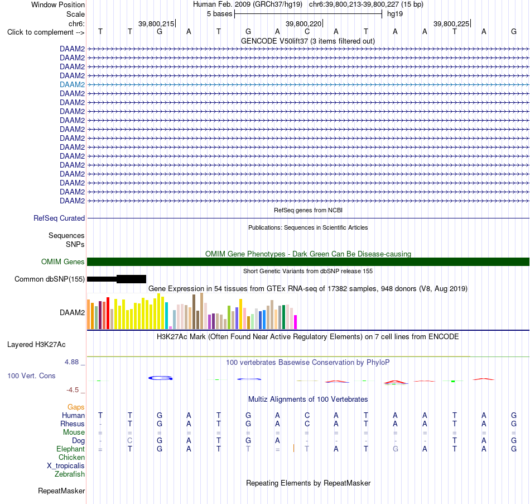Select the light-blue highlighted DAAM2 transcript label
The width and height of the screenshot is (530, 504).
pyautogui.click(x=72, y=84)
